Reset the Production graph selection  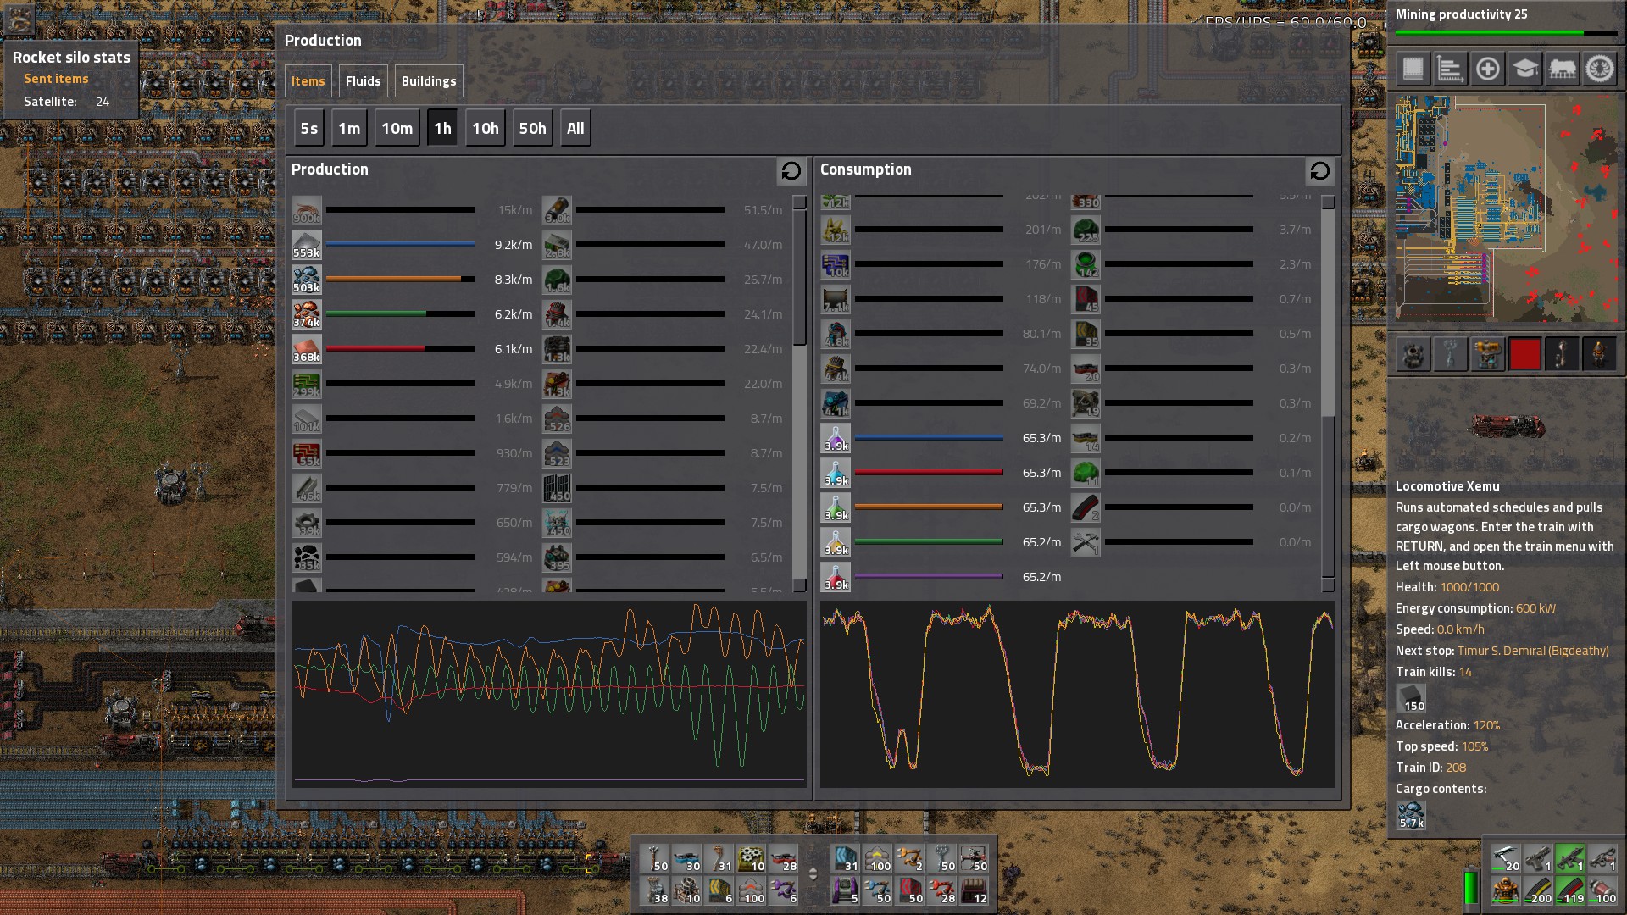pyautogui.click(x=791, y=171)
